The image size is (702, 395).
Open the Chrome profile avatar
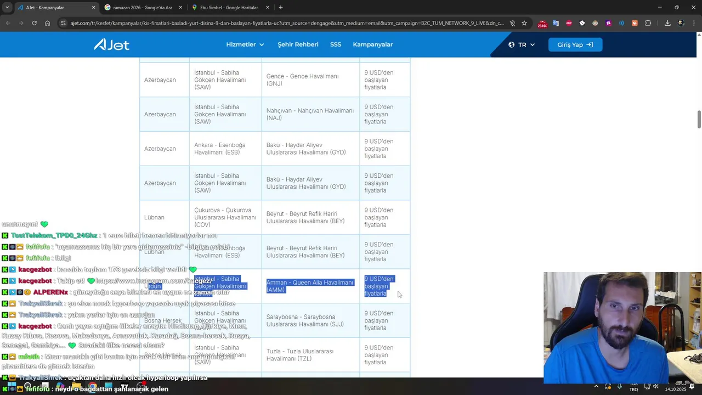coord(681,23)
